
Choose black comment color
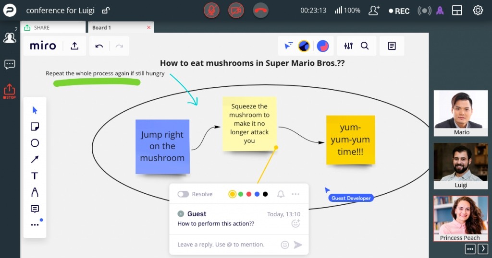coord(265,194)
